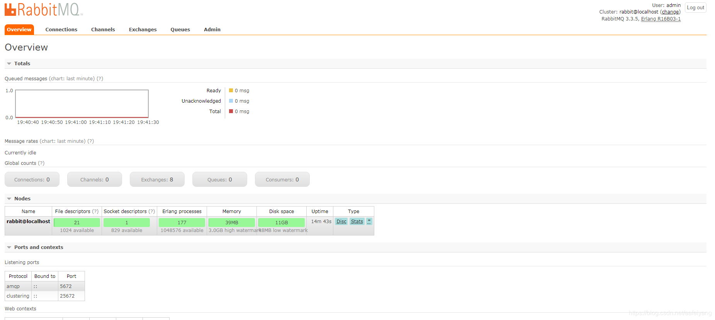This screenshot has height=320, width=715.
Task: Click the file descriptors 21 bar
Action: 77,223
